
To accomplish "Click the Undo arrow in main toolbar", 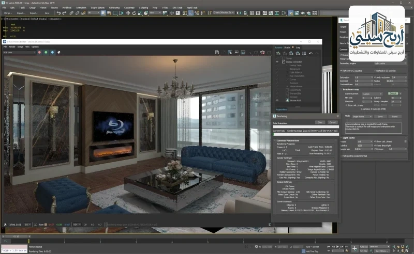I will point(58,13).
